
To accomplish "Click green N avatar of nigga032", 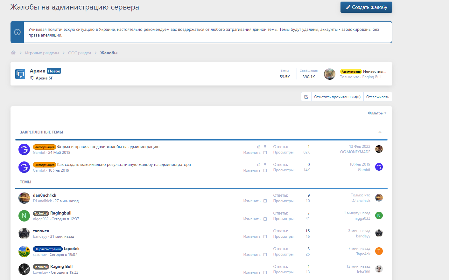I will (x=24, y=216).
